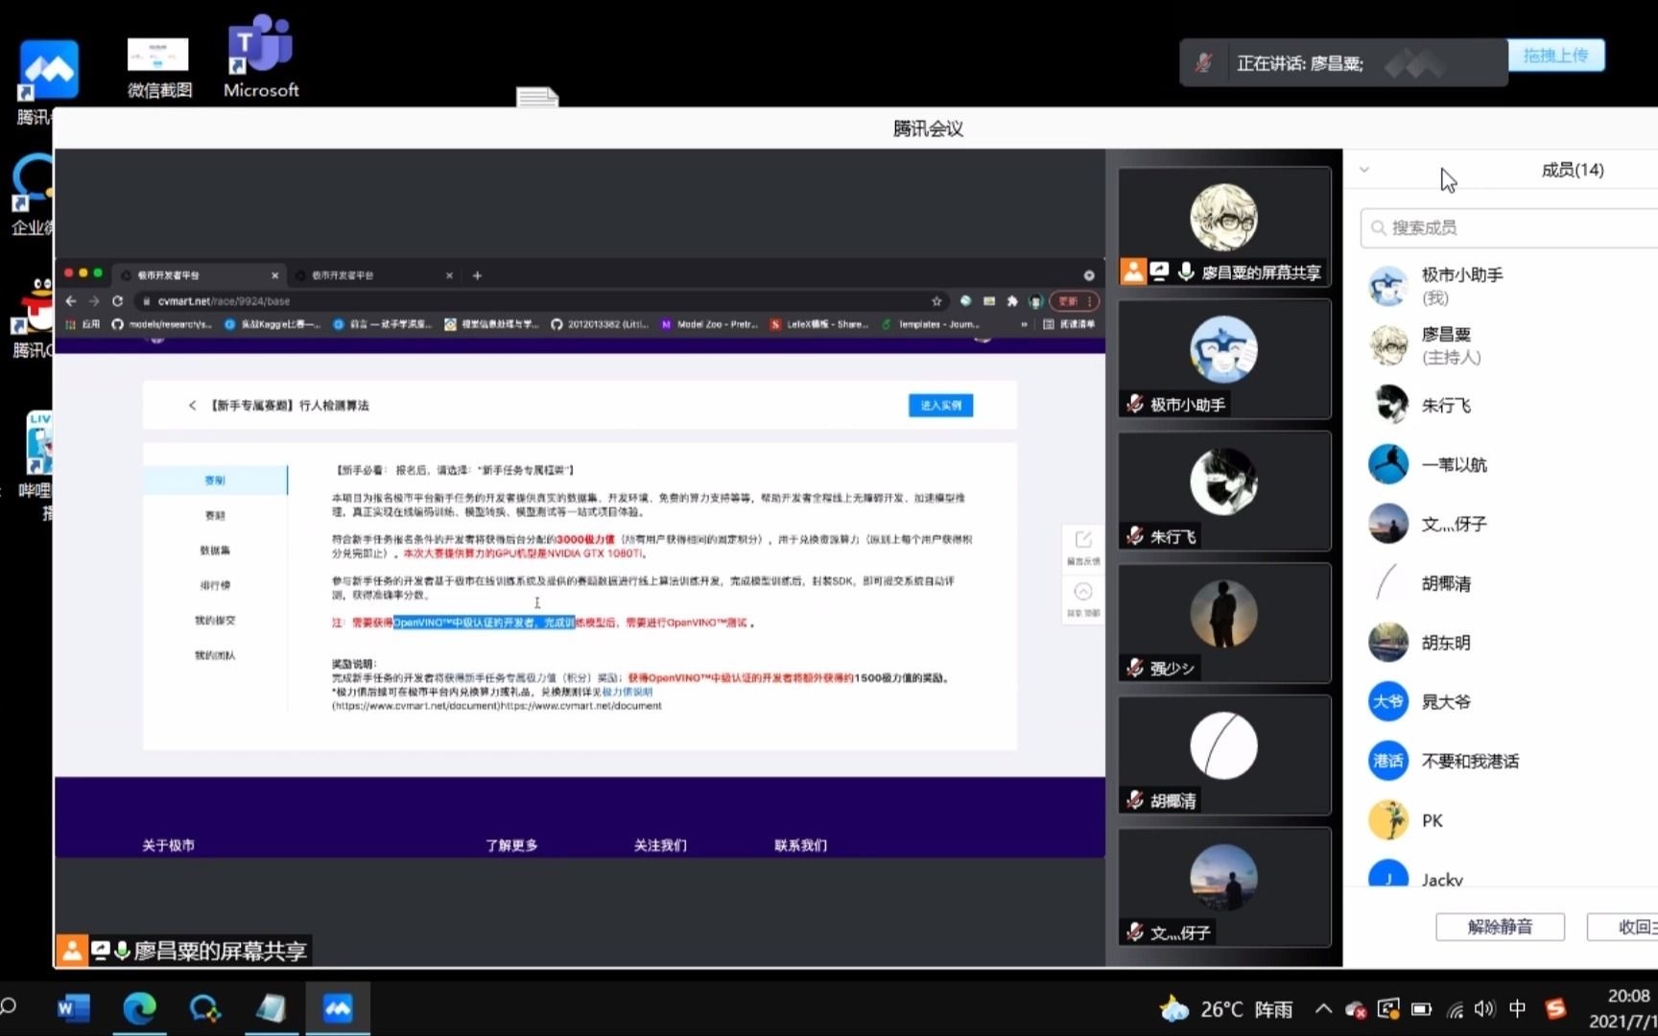The height and width of the screenshot is (1036, 1658).
Task: Click the Sogou input icon in tray
Action: (x=1555, y=1009)
